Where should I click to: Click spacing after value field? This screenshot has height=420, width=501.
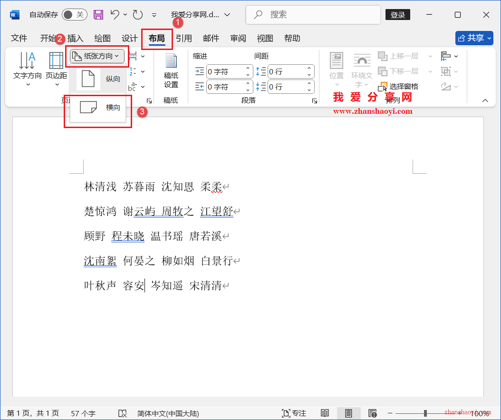click(287, 87)
